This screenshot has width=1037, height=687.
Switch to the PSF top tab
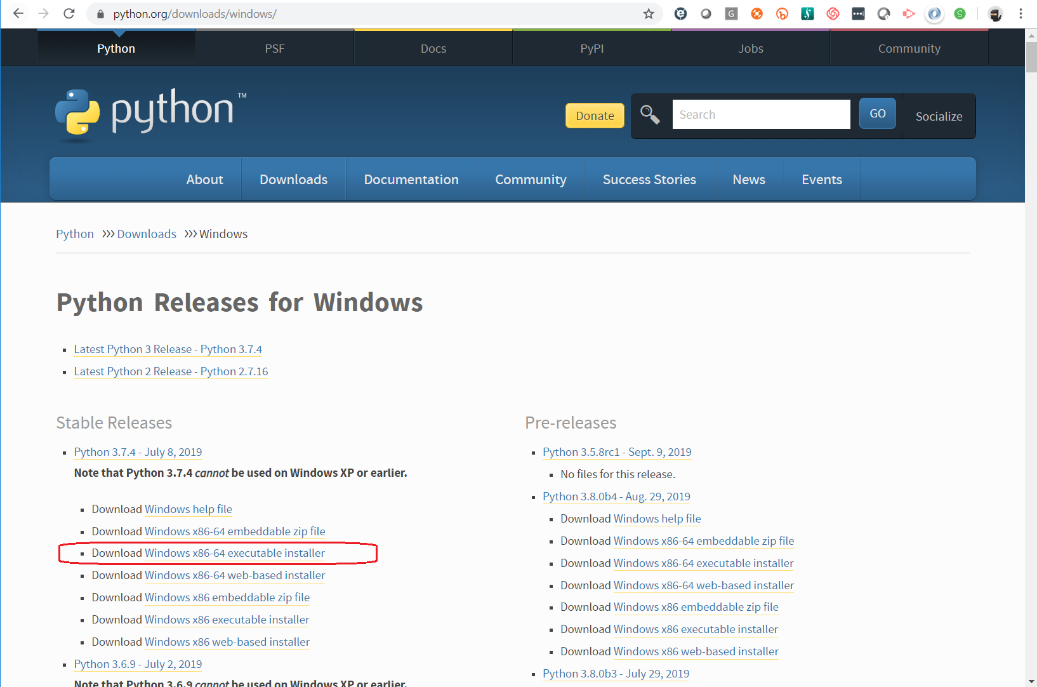(275, 48)
